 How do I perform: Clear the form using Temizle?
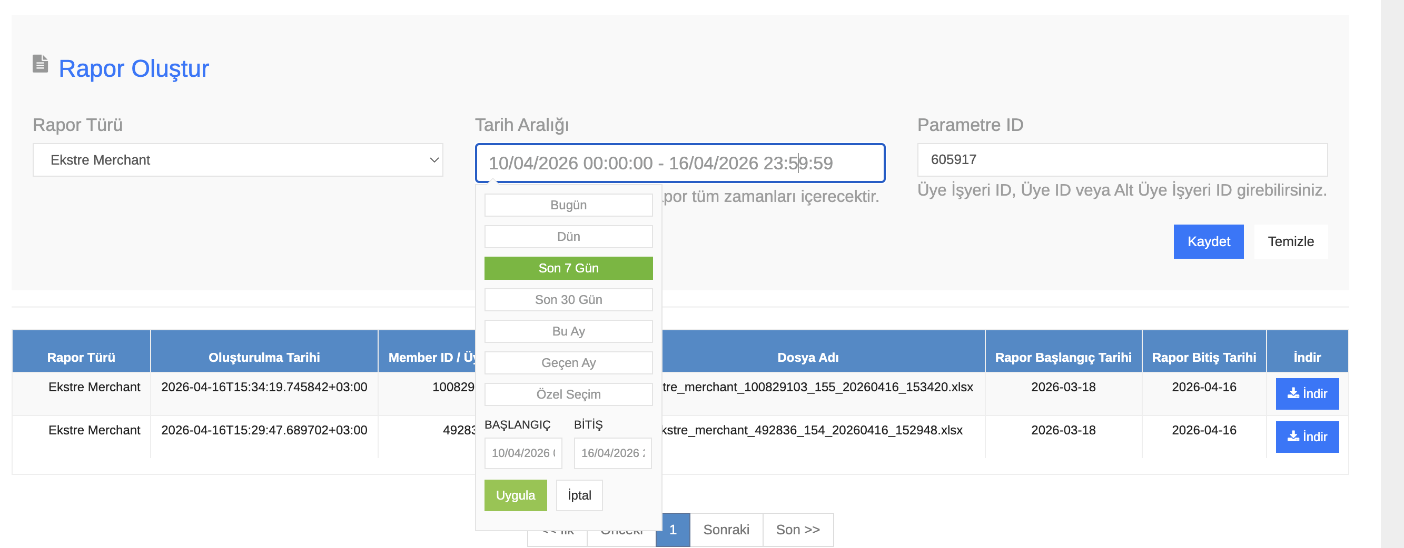pyautogui.click(x=1290, y=241)
